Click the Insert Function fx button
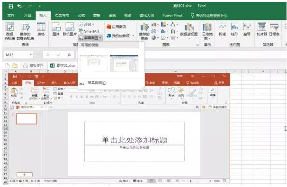The width and height of the screenshot is (287, 187). click(69, 55)
